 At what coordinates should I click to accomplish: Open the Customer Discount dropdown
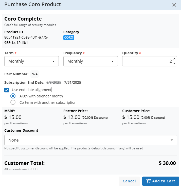pos(91,140)
